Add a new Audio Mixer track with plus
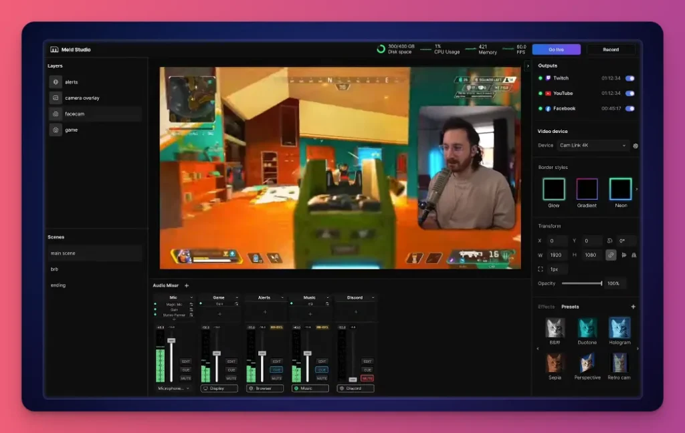The width and height of the screenshot is (685, 433). (187, 285)
